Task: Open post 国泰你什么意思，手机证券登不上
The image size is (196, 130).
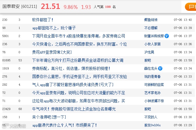Action: pos(79,76)
